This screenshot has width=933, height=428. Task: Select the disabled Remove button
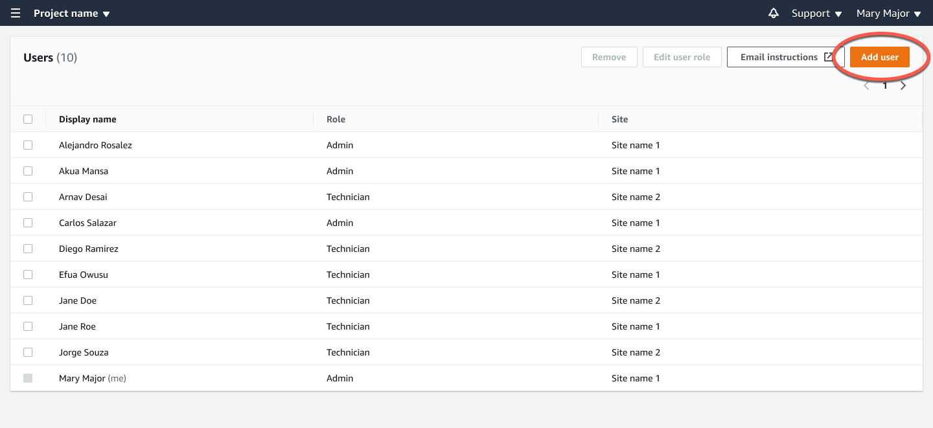(x=609, y=57)
